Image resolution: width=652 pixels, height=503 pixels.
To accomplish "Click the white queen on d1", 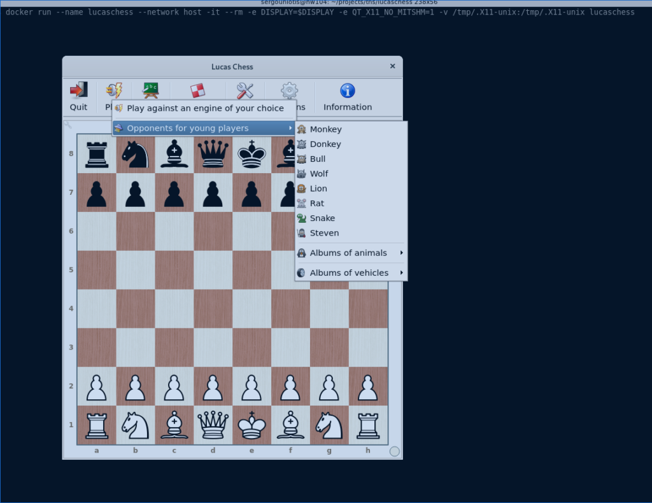I will 213,425.
